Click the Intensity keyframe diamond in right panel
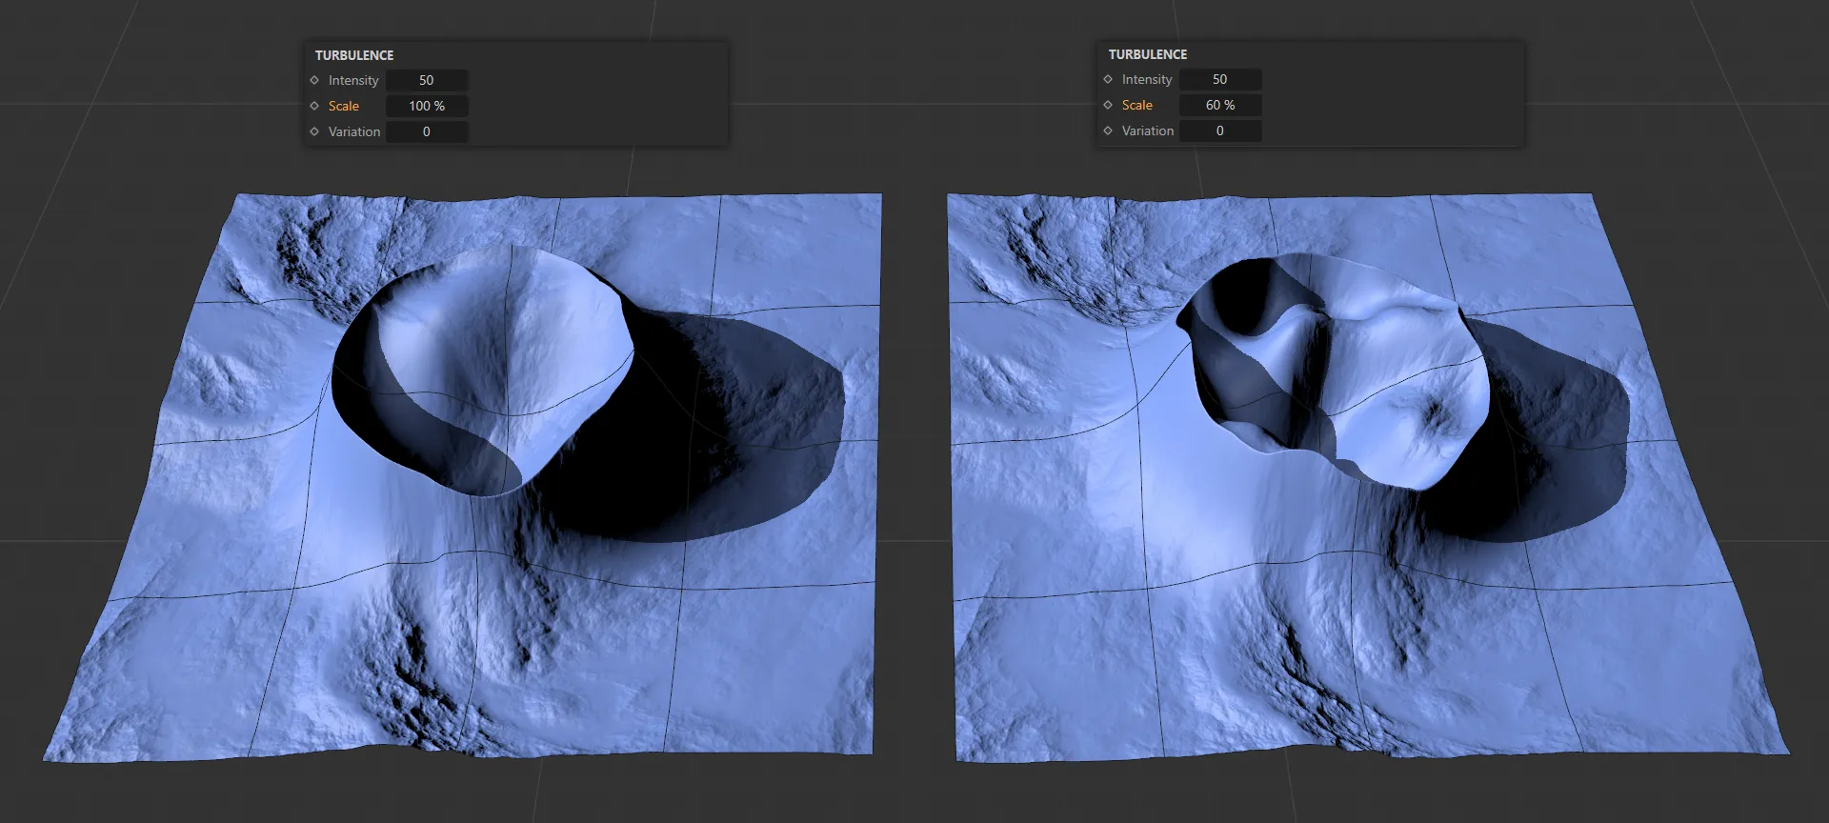 point(1108,79)
